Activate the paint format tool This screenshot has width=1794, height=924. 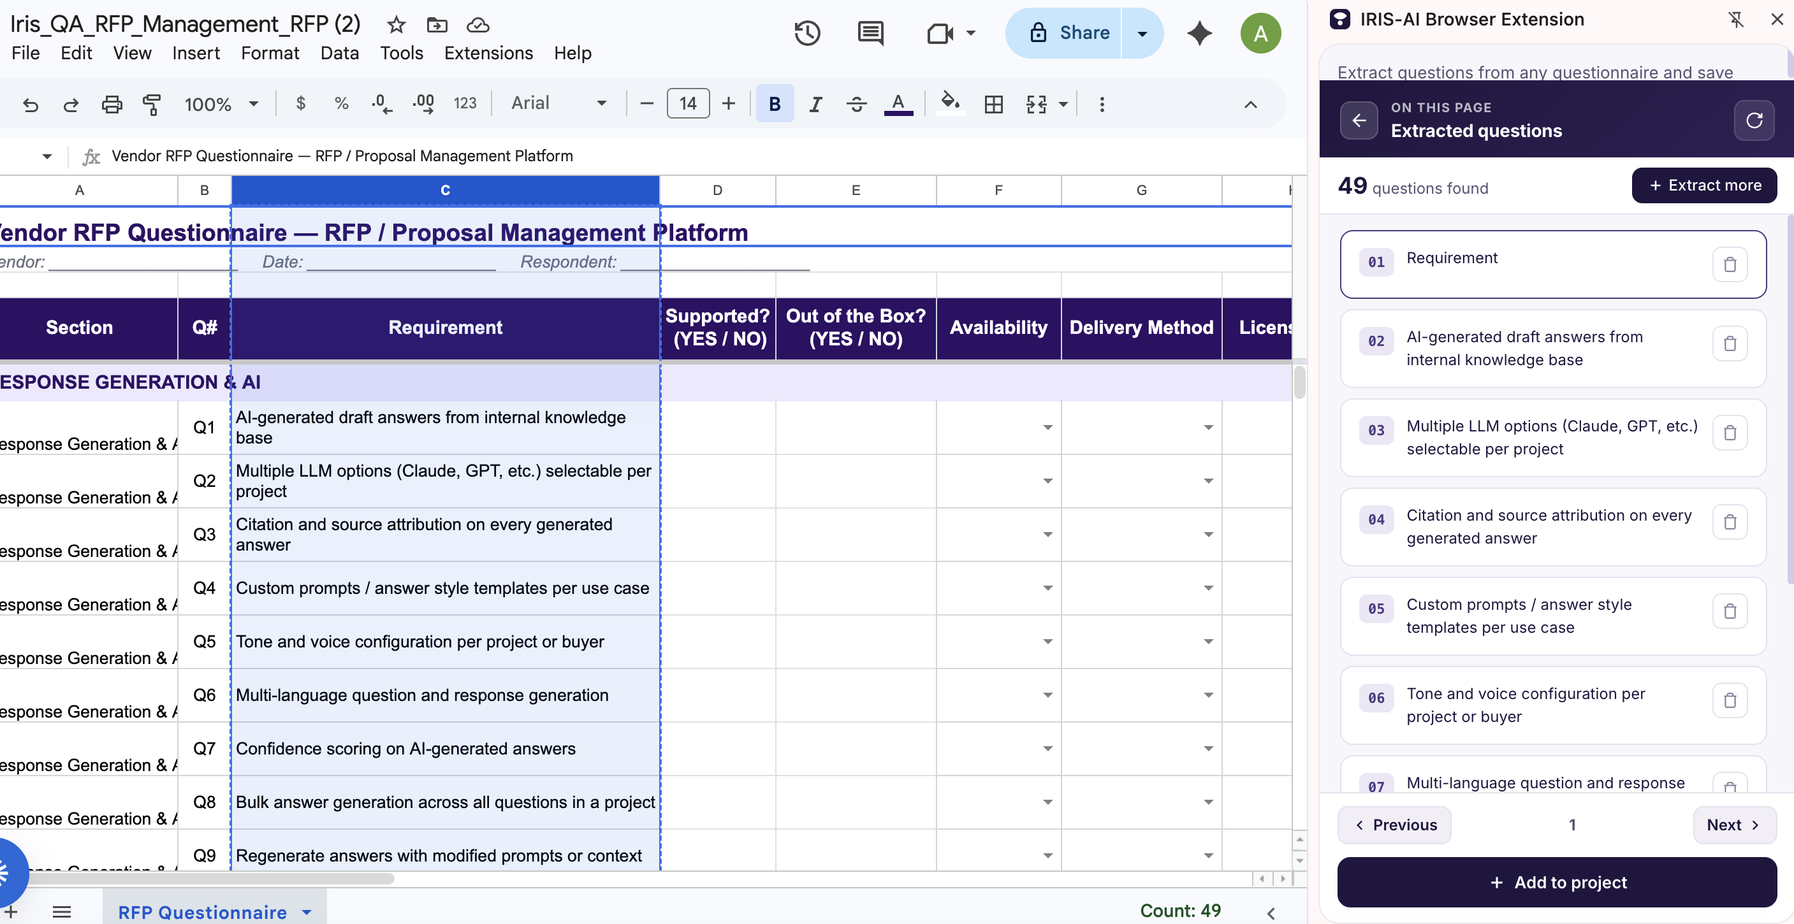[x=152, y=105]
